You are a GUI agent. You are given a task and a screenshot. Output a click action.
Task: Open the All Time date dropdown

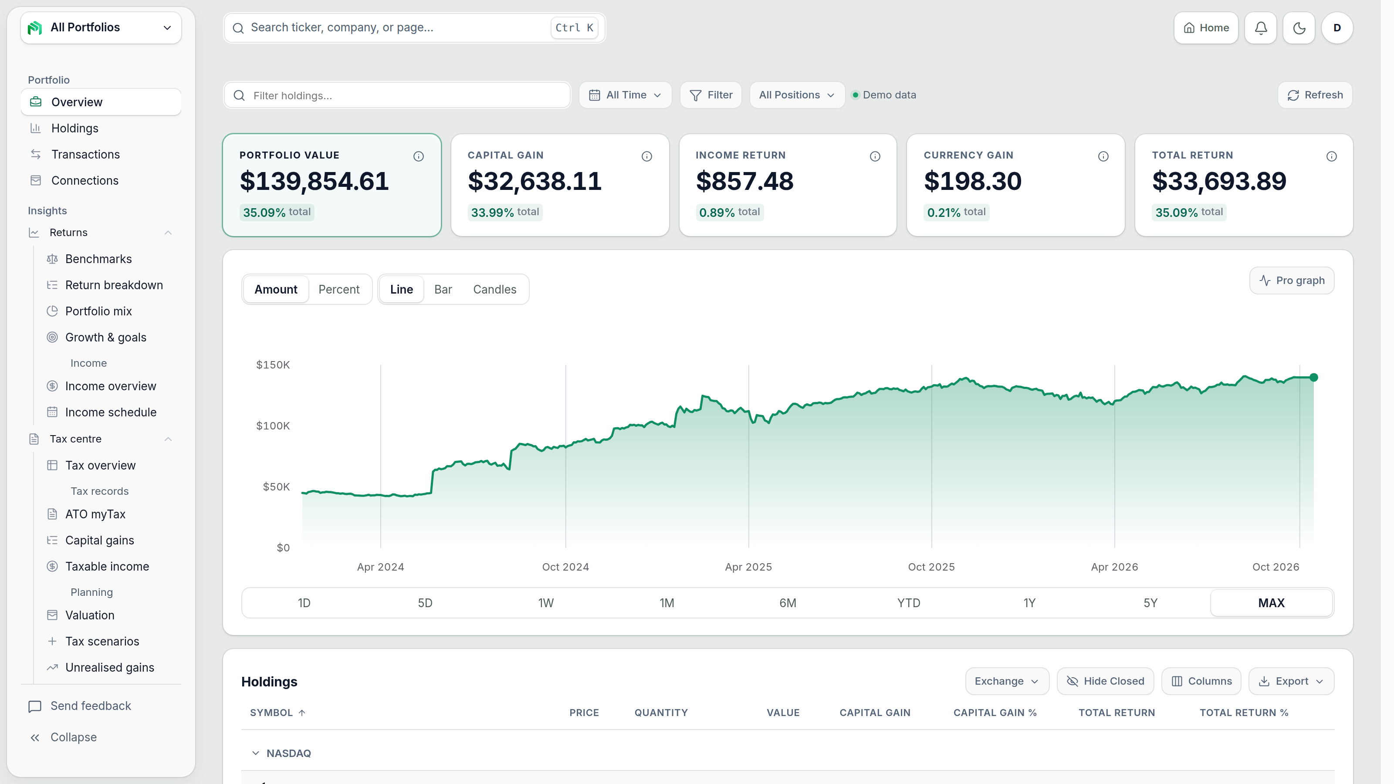631,96
